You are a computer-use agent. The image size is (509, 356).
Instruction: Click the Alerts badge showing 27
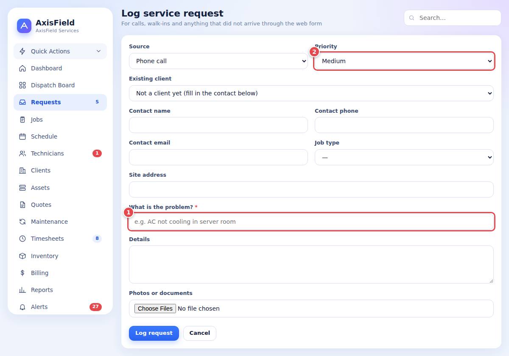[95, 307]
